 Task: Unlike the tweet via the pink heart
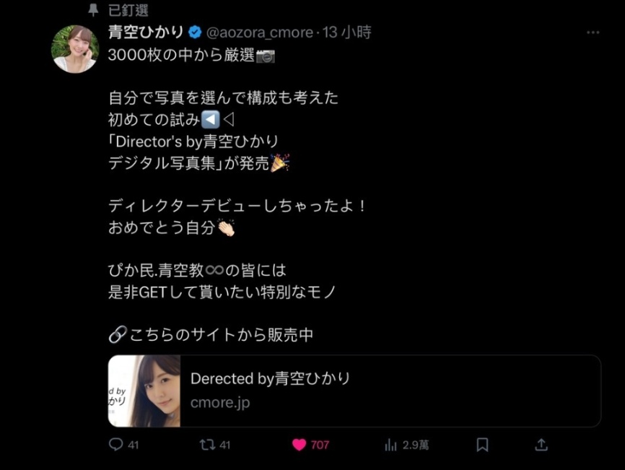pos(299,445)
